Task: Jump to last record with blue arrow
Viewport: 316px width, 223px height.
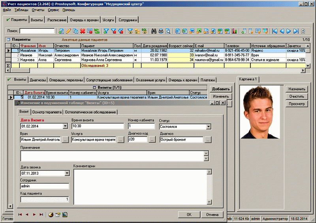Action: click(296, 31)
